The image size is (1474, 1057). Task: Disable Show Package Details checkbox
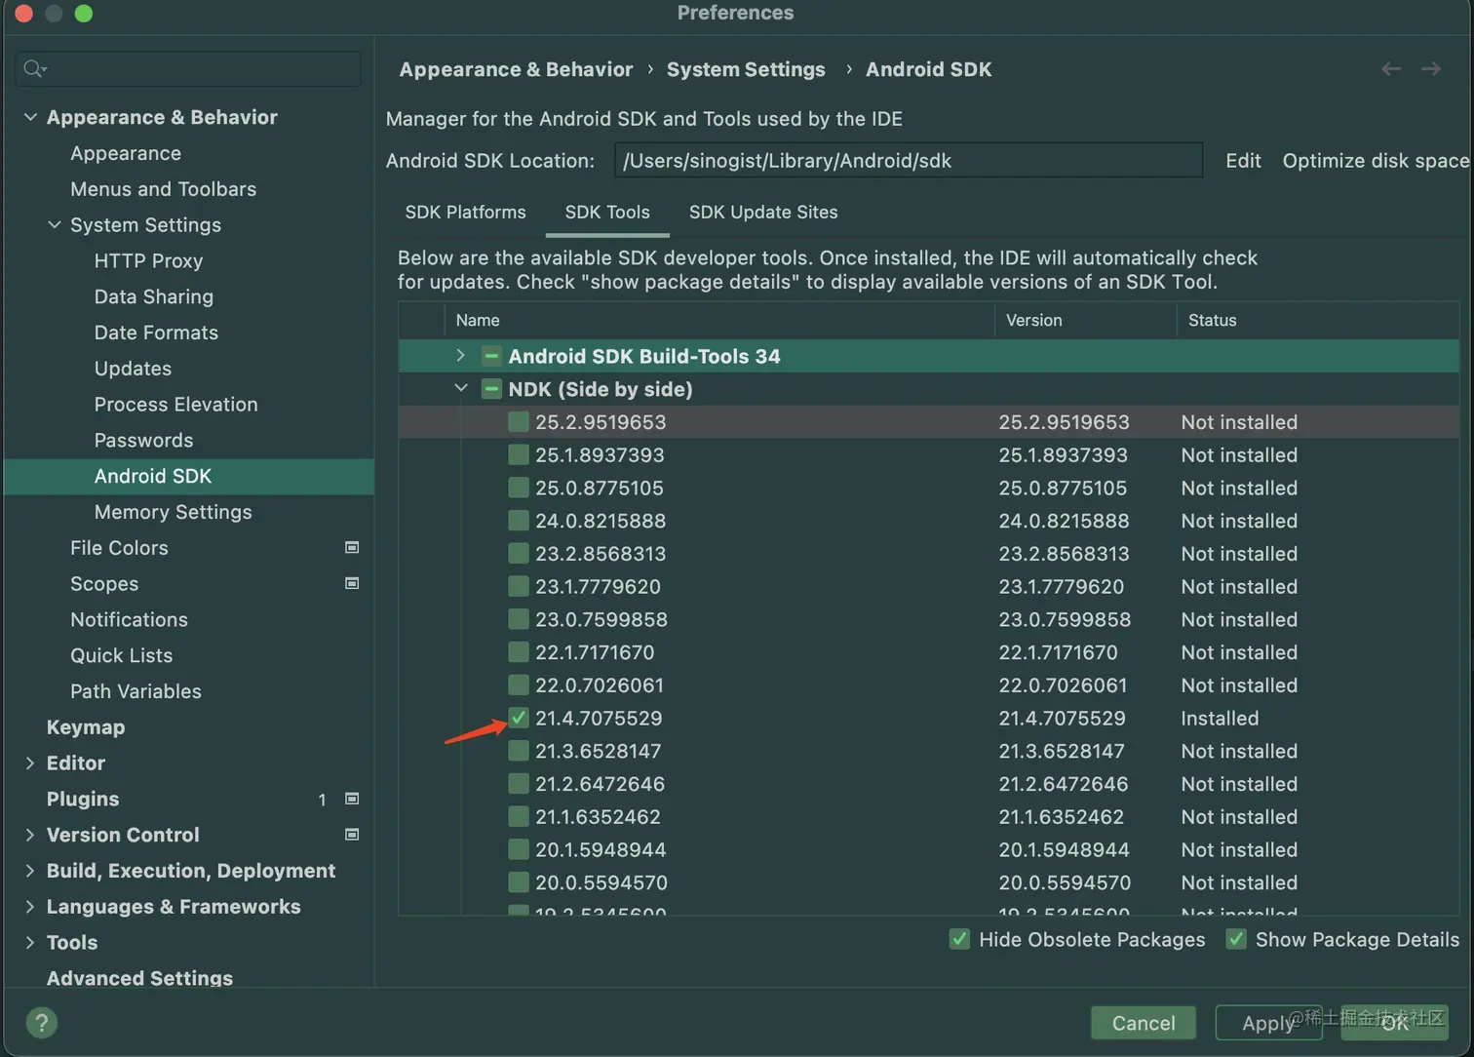pos(1236,940)
